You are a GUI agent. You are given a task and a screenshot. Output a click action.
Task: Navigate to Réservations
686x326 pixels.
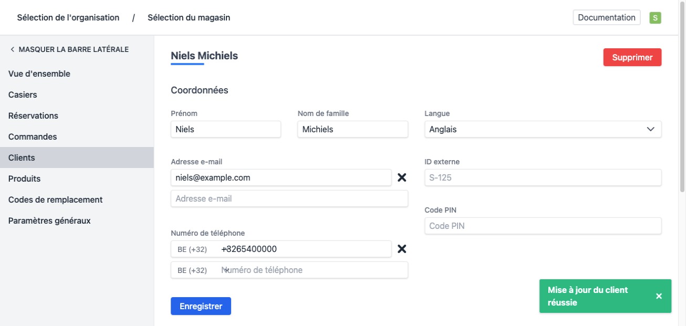click(33, 116)
